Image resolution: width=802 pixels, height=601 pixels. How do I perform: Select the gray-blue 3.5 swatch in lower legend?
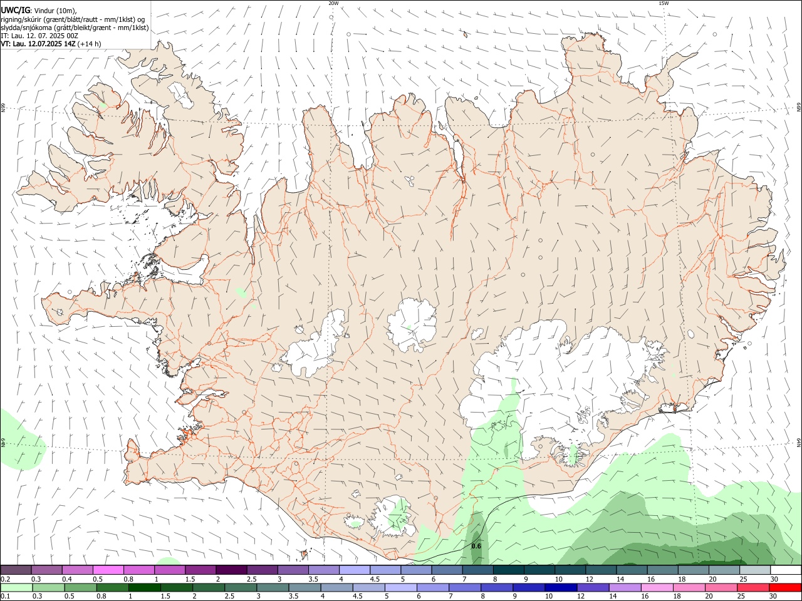304,588
